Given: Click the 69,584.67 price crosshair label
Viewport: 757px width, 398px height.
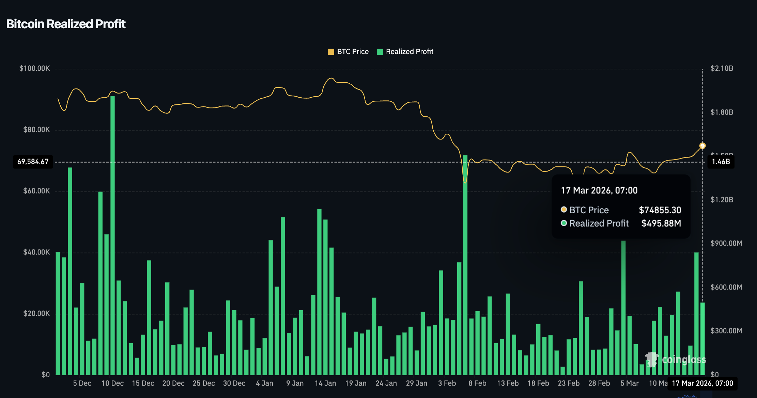Looking at the screenshot, I should pos(33,162).
